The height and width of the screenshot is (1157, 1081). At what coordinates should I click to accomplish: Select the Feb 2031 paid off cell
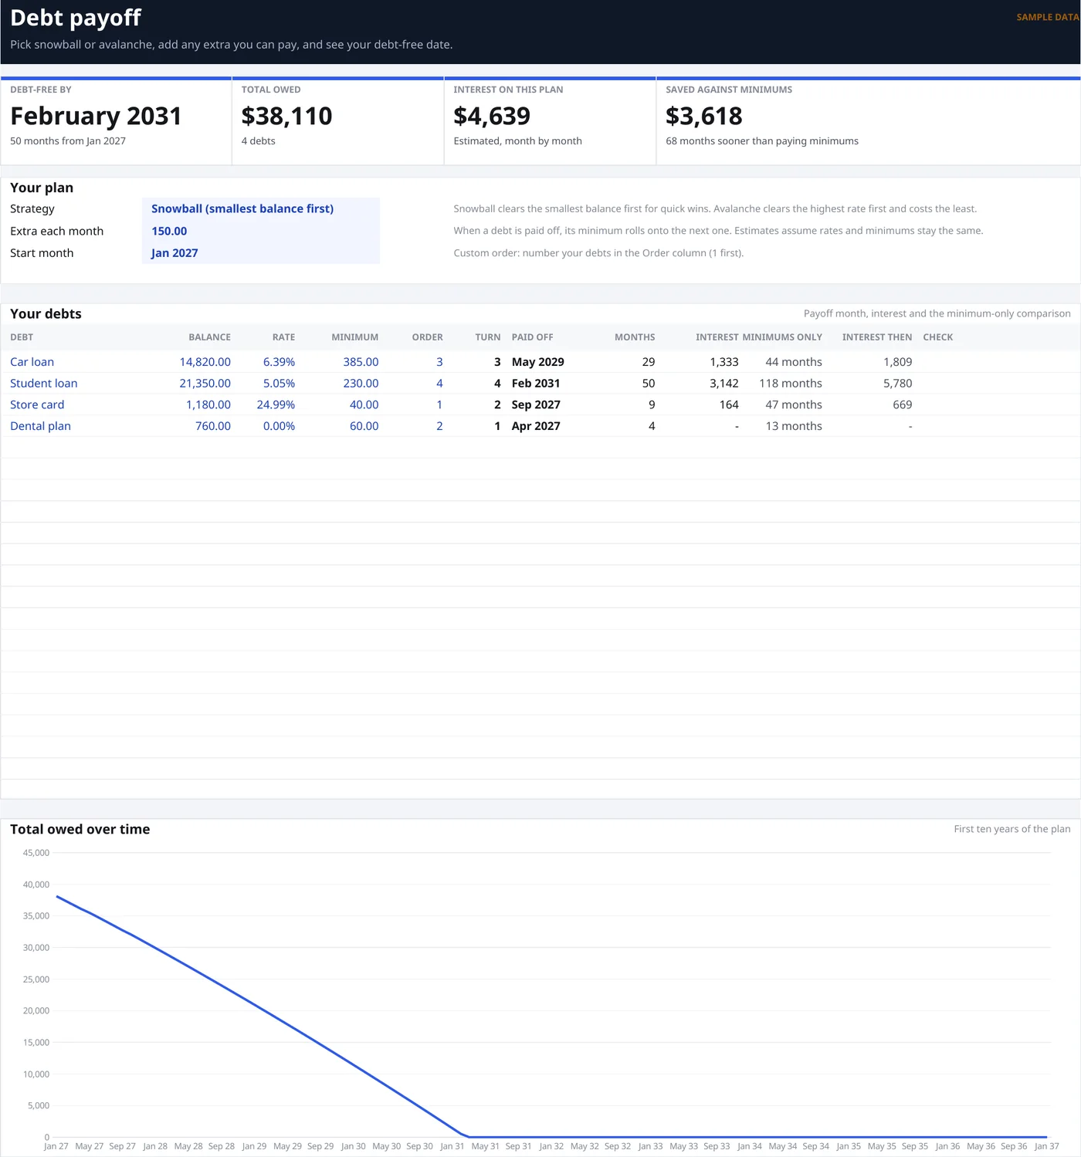536,383
